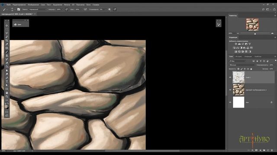Open search in the top right corner
Image resolution: width=277 pixels, height=155 pixels.
pyautogui.click(x=263, y=9)
